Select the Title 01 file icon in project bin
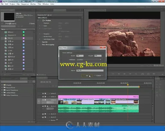Screen dimensions: 165x131 coord(5,38)
